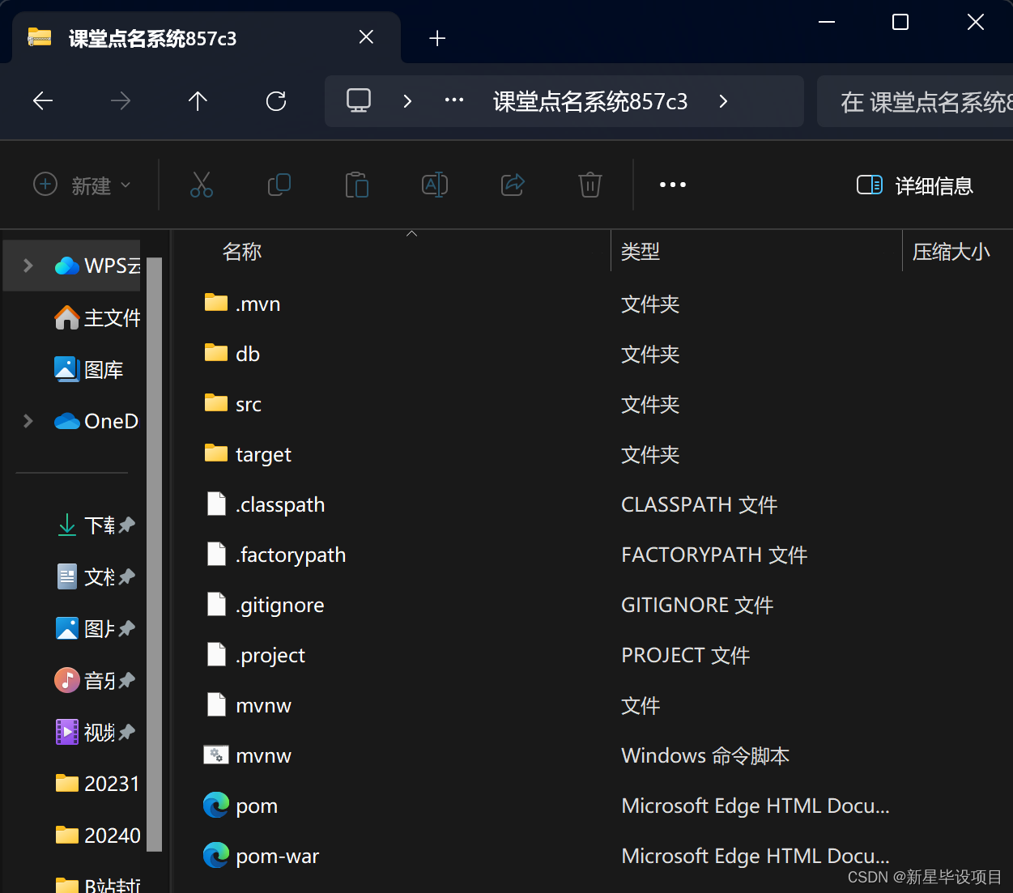The height and width of the screenshot is (893, 1013).
Task: Select the src folder in the file list
Action: click(248, 403)
